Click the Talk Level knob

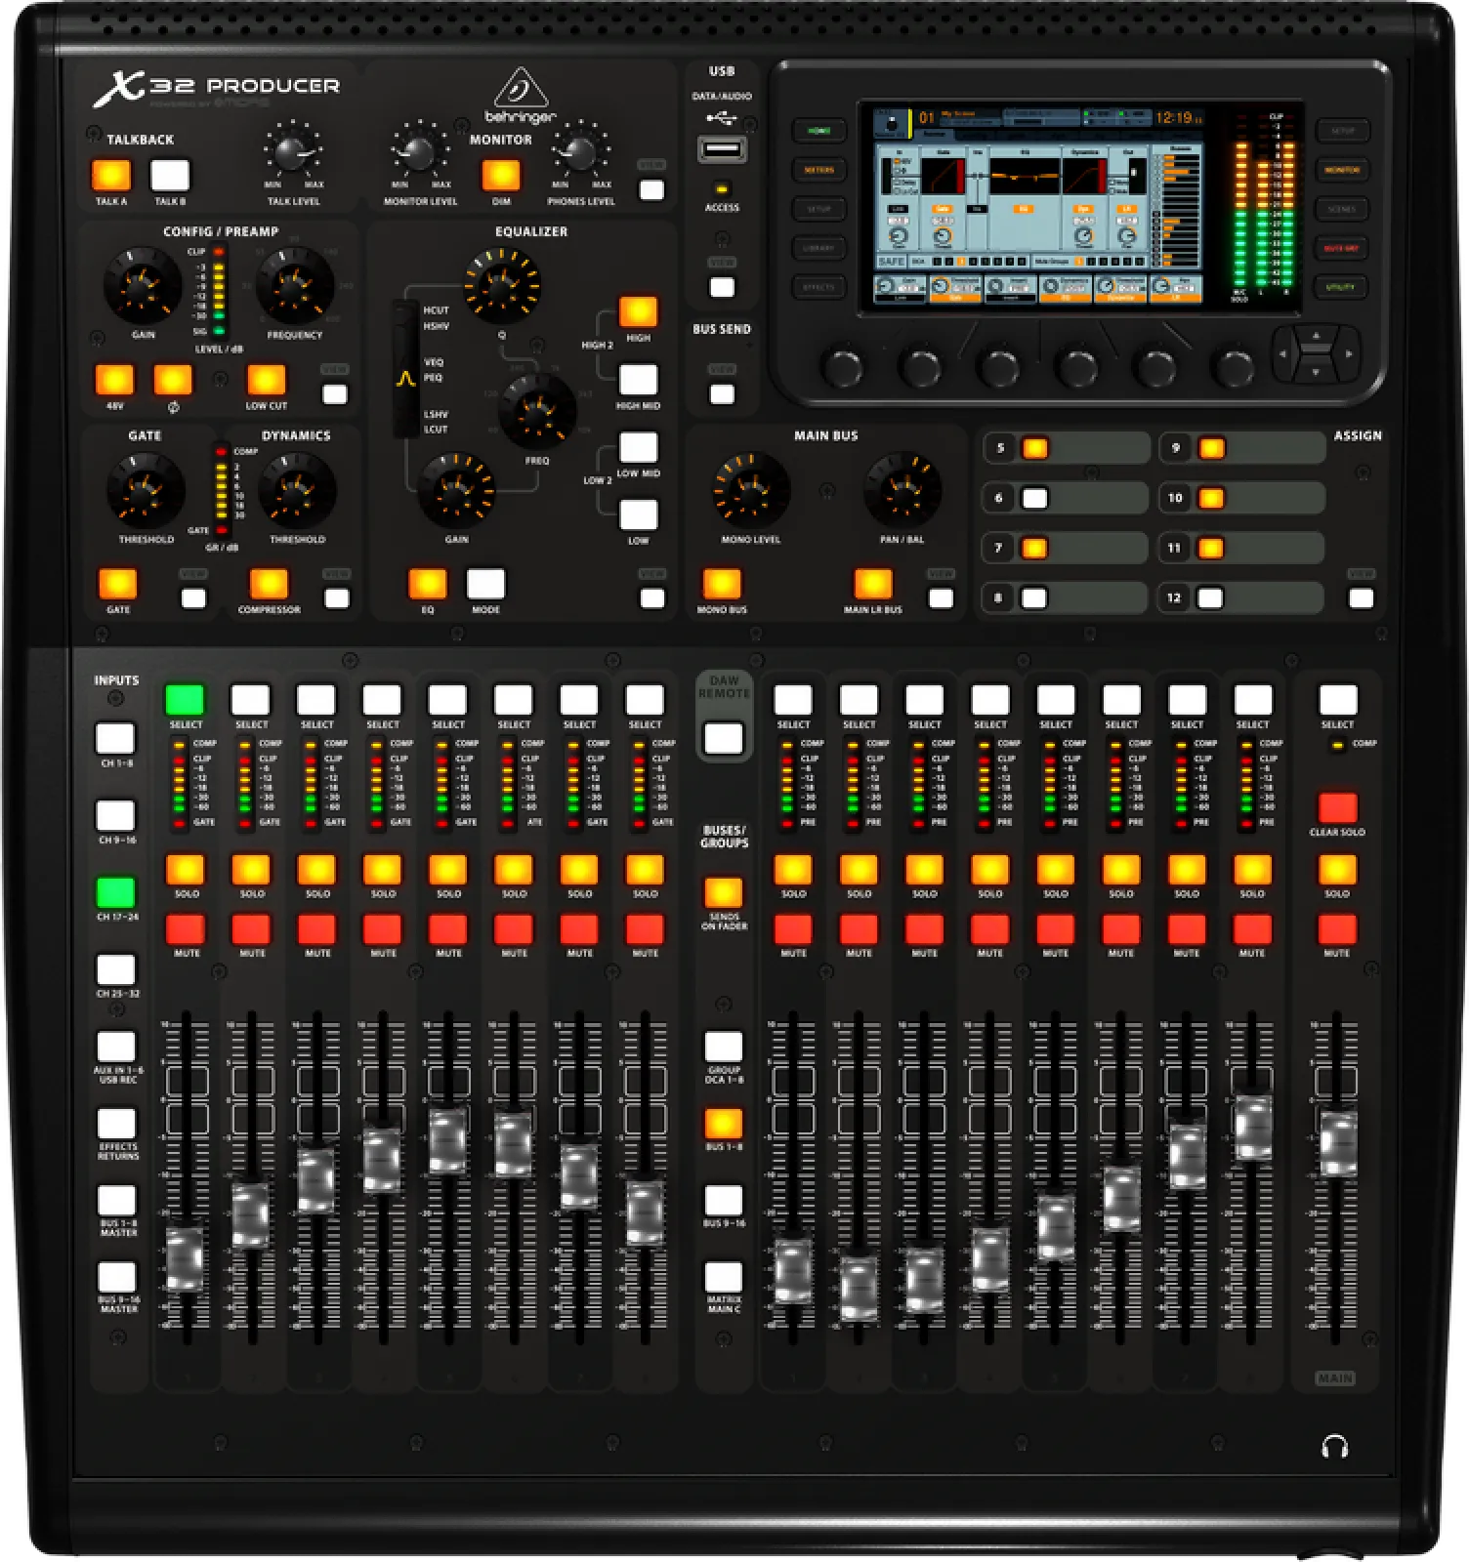pos(291,152)
